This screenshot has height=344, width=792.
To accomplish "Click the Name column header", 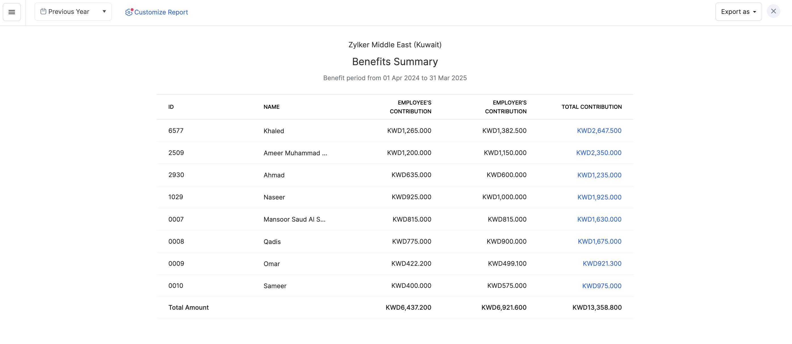I will tap(271, 107).
